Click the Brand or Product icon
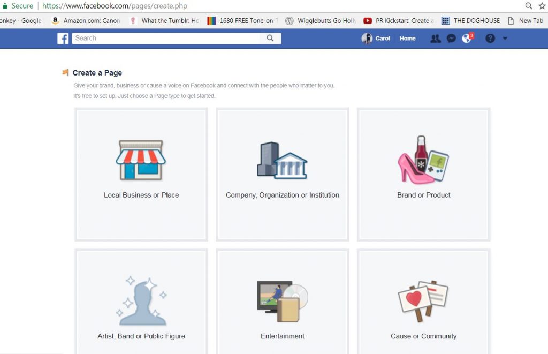The image size is (548, 354). pyautogui.click(x=424, y=160)
